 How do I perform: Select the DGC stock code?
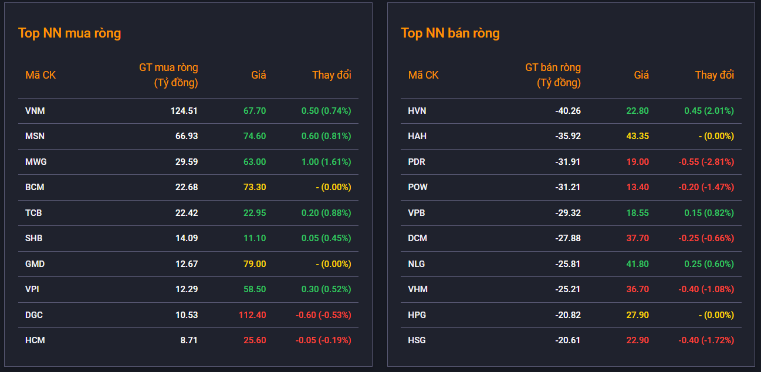click(34, 314)
